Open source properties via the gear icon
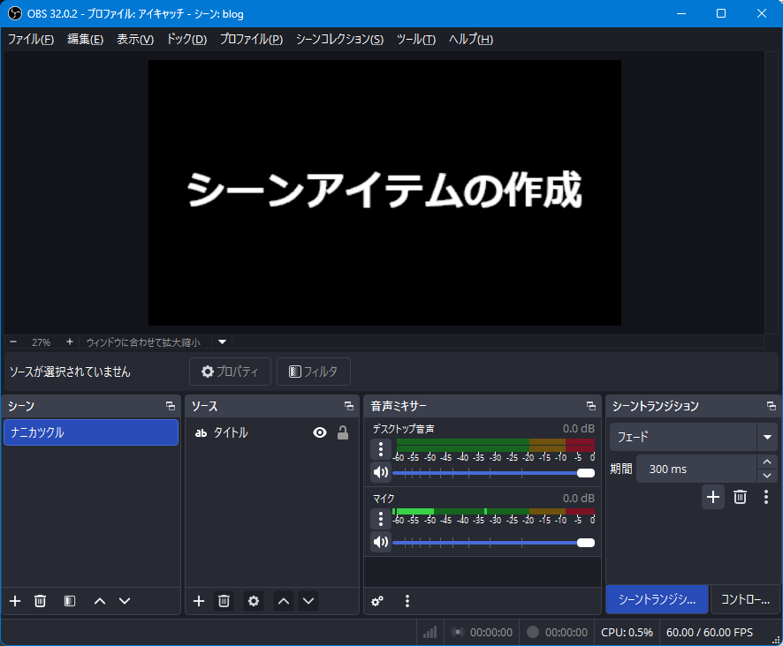The width and height of the screenshot is (783, 646). pos(253,601)
